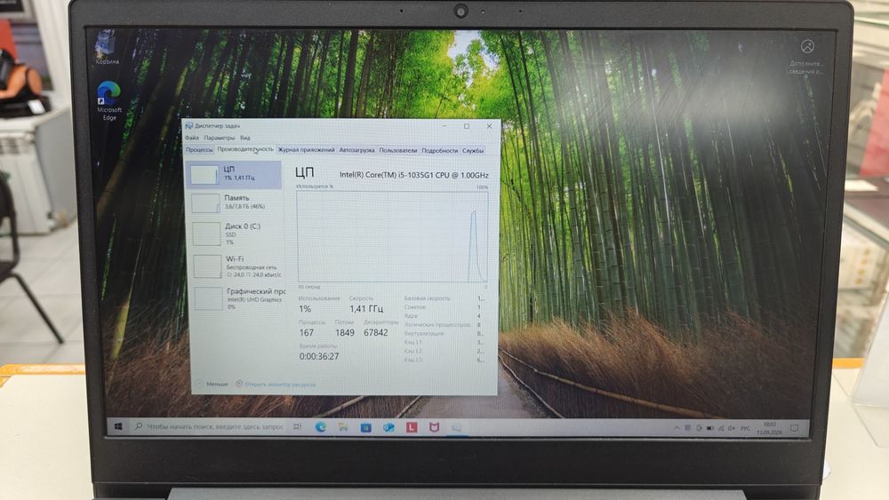
Task: Click the Task Manager taskbar button
Action: click(x=457, y=428)
